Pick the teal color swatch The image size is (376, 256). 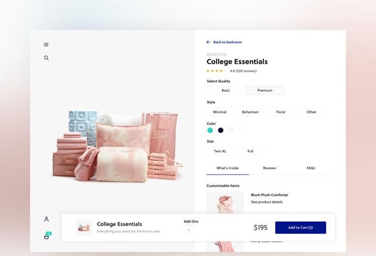pyautogui.click(x=210, y=130)
